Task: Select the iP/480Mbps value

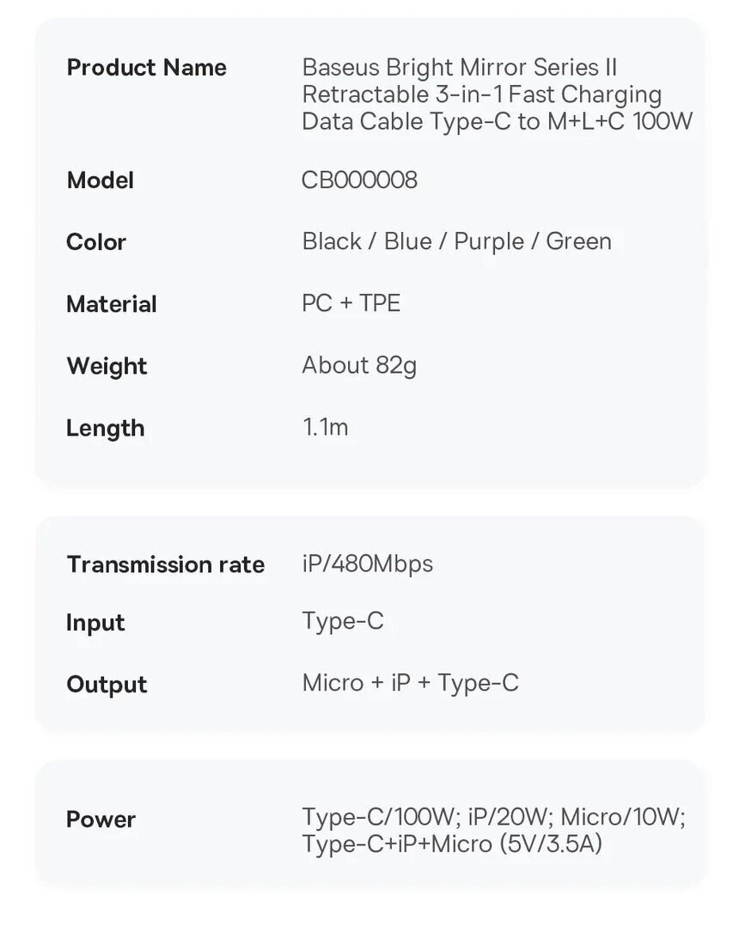Action: click(367, 564)
